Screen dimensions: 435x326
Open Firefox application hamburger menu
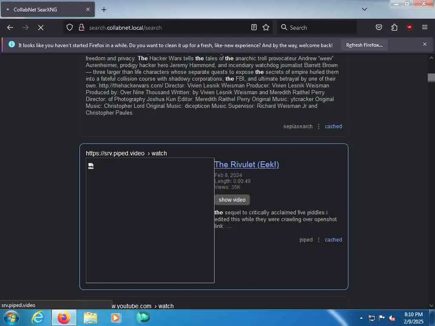pyautogui.click(x=425, y=27)
